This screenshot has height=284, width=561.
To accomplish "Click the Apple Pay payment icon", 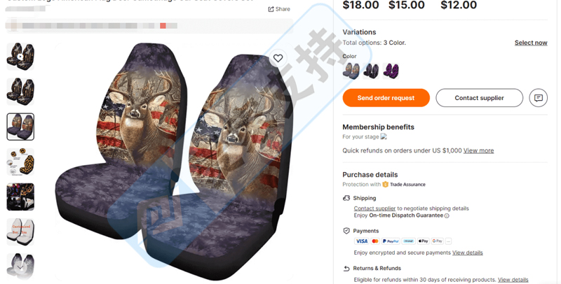I will coord(423,241).
